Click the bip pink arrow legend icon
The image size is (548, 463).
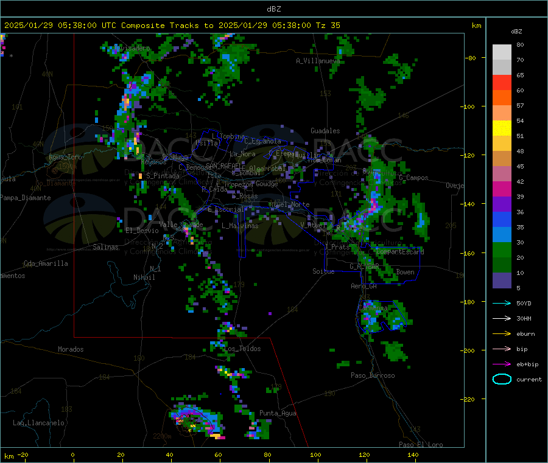point(502,349)
